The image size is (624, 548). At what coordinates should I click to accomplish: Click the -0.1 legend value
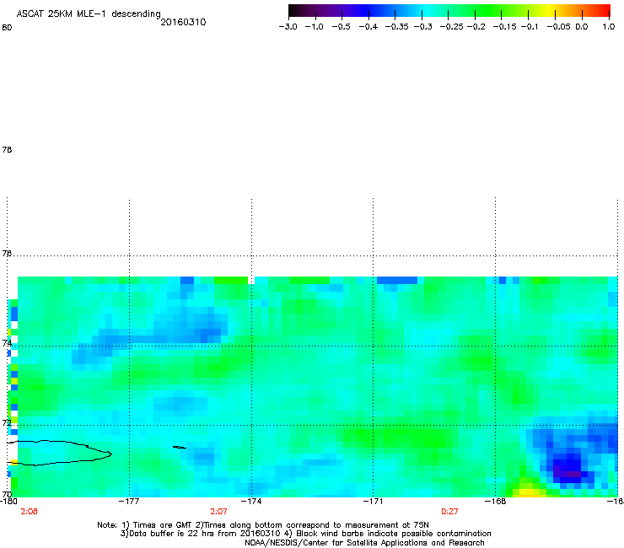(530, 27)
